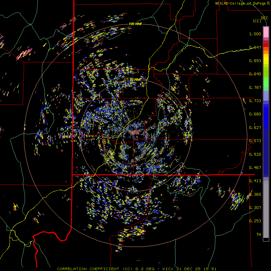This screenshot has height=271, width=271.
Task: Click the 0.893 legend value
Action: point(255,61)
